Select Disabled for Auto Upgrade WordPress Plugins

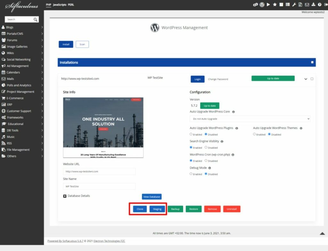206,134
